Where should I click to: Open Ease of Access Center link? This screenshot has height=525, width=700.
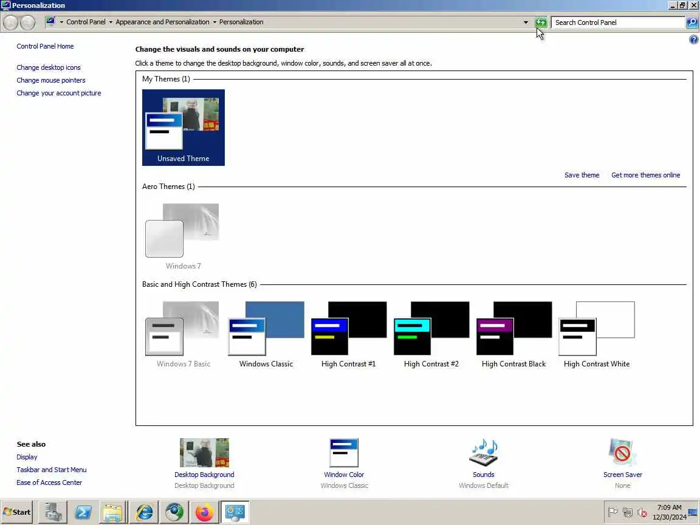point(49,482)
